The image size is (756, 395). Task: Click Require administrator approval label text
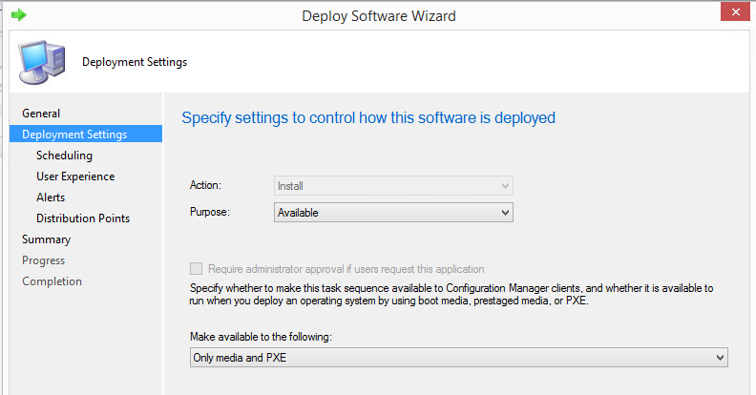[x=346, y=269]
